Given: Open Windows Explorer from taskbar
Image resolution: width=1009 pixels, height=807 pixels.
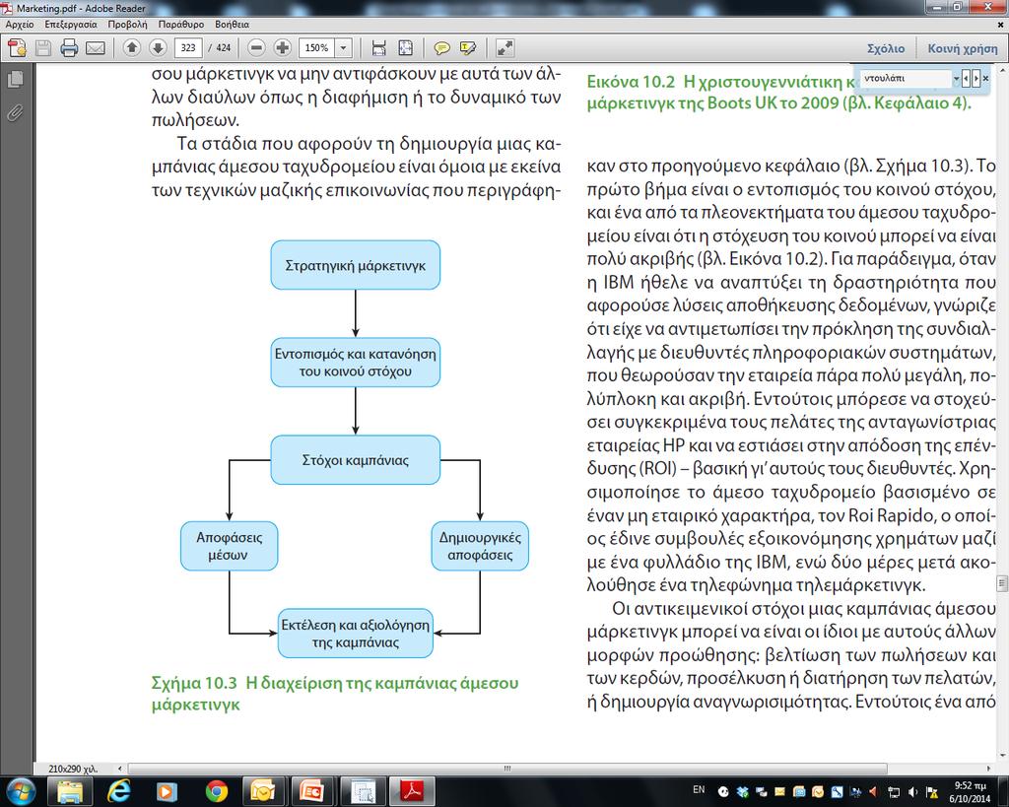Looking at the screenshot, I should pos(70,791).
